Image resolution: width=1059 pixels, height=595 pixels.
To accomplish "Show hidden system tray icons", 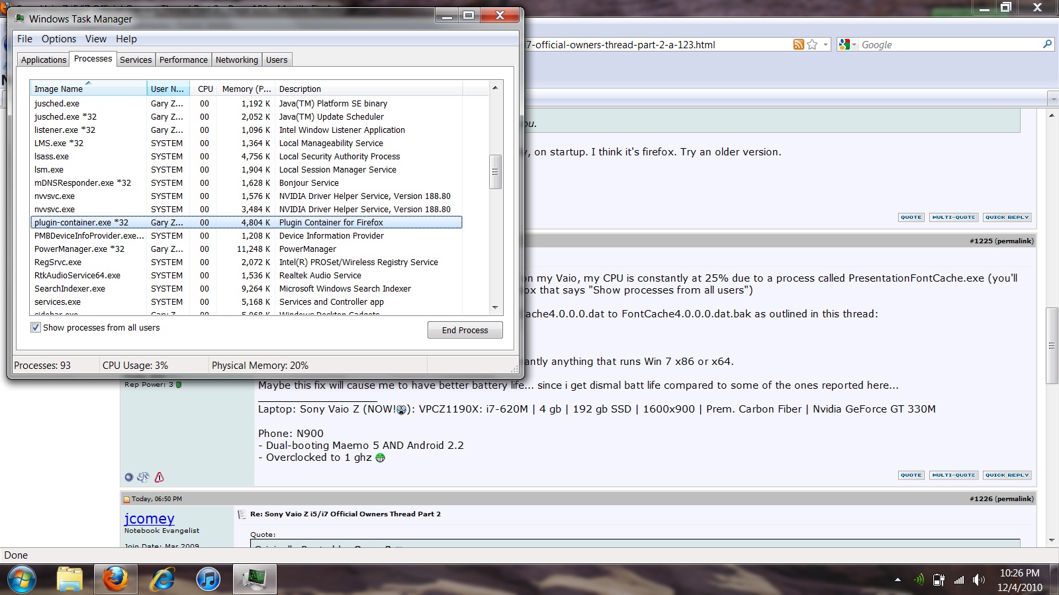I will 898,580.
